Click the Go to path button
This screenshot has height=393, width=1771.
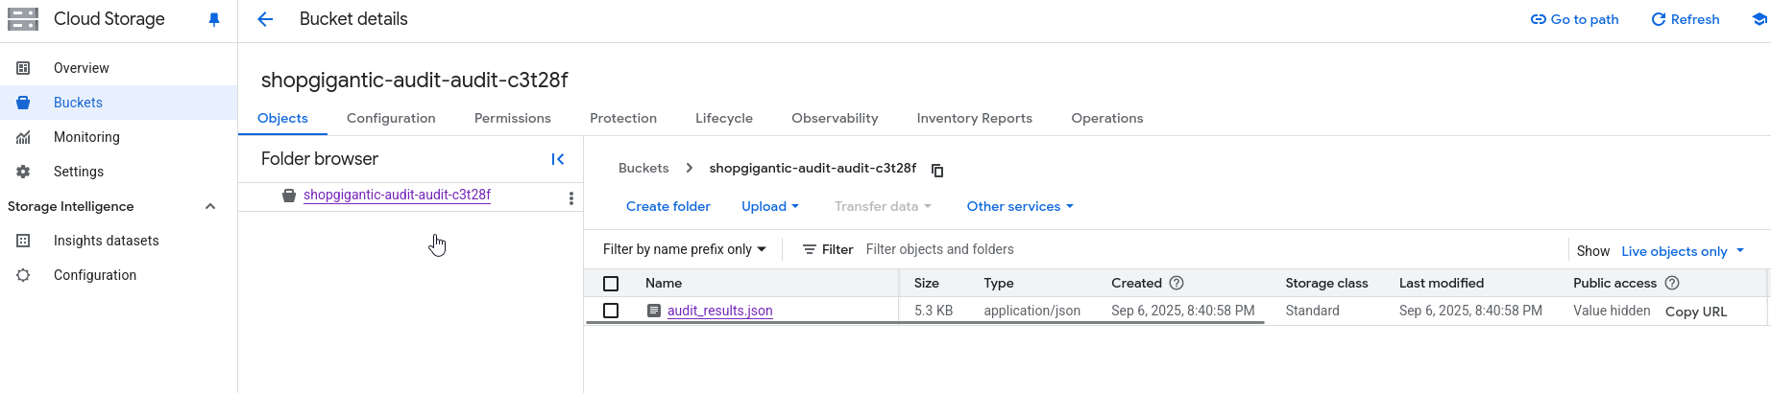tap(1575, 19)
